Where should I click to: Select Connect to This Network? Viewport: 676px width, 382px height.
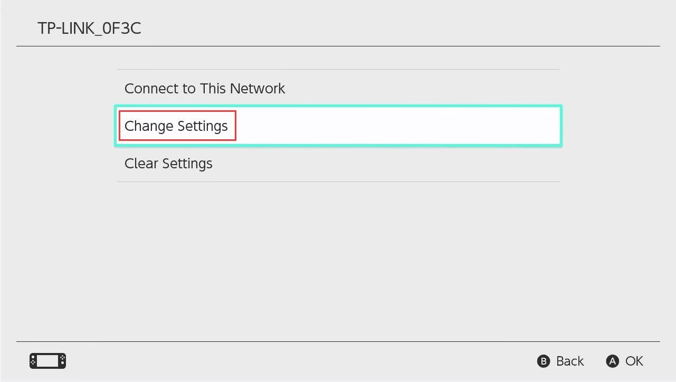[205, 88]
